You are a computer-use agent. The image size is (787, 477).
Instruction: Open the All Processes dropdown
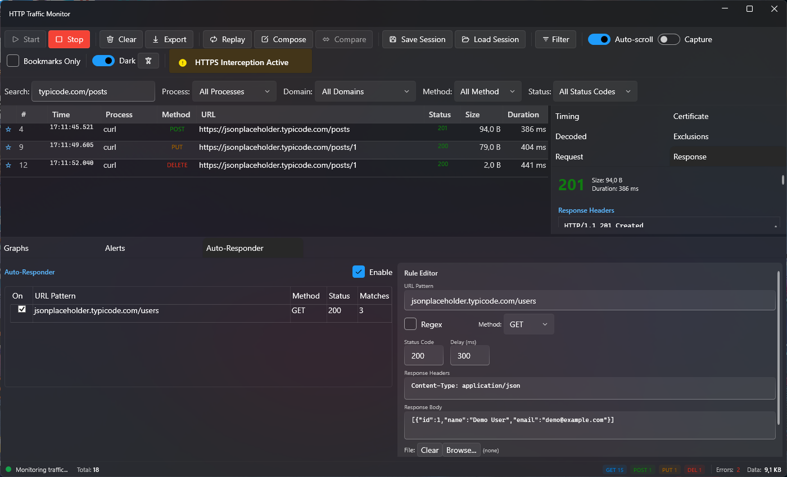click(x=234, y=91)
